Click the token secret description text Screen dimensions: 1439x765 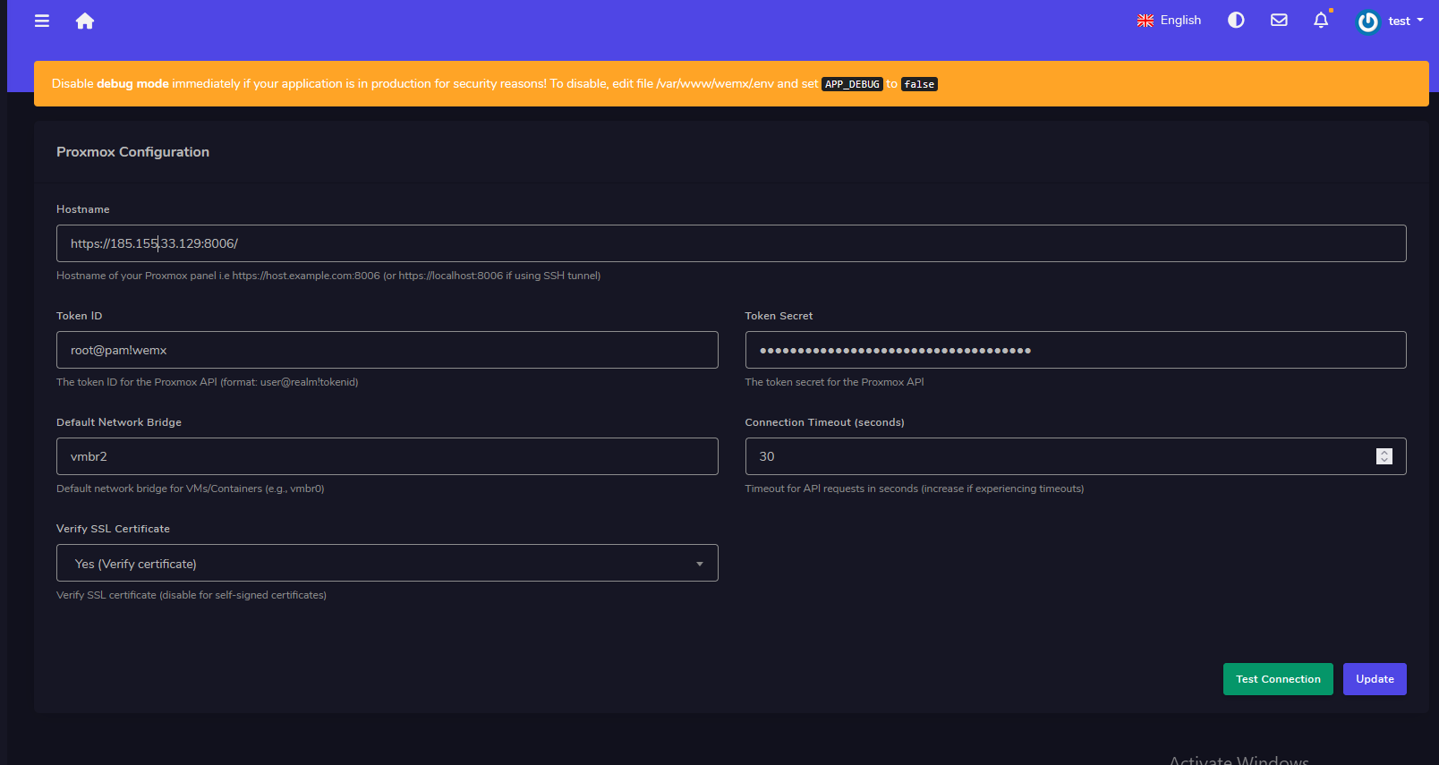835,382
